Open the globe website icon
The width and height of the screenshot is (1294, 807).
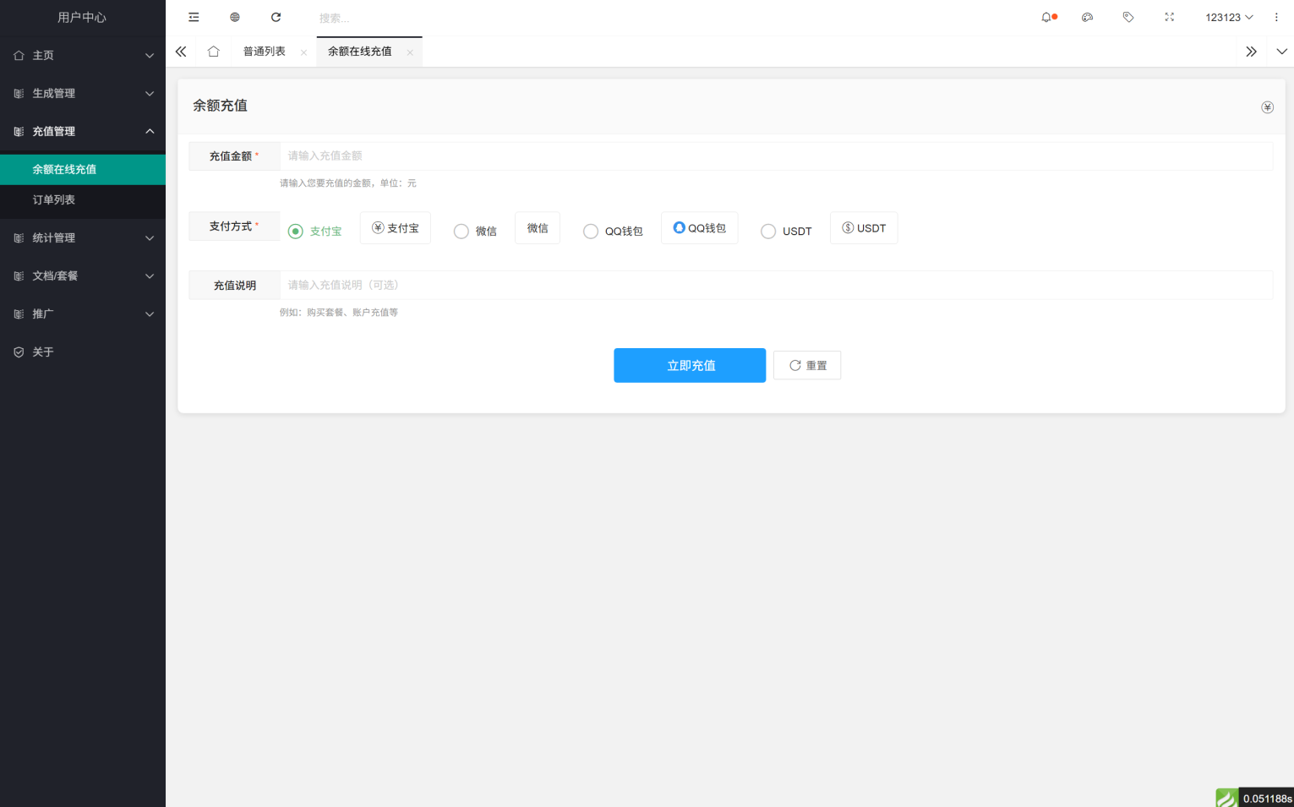point(235,17)
